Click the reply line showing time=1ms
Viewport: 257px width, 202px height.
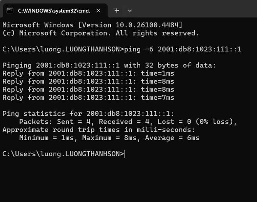tap(88, 73)
